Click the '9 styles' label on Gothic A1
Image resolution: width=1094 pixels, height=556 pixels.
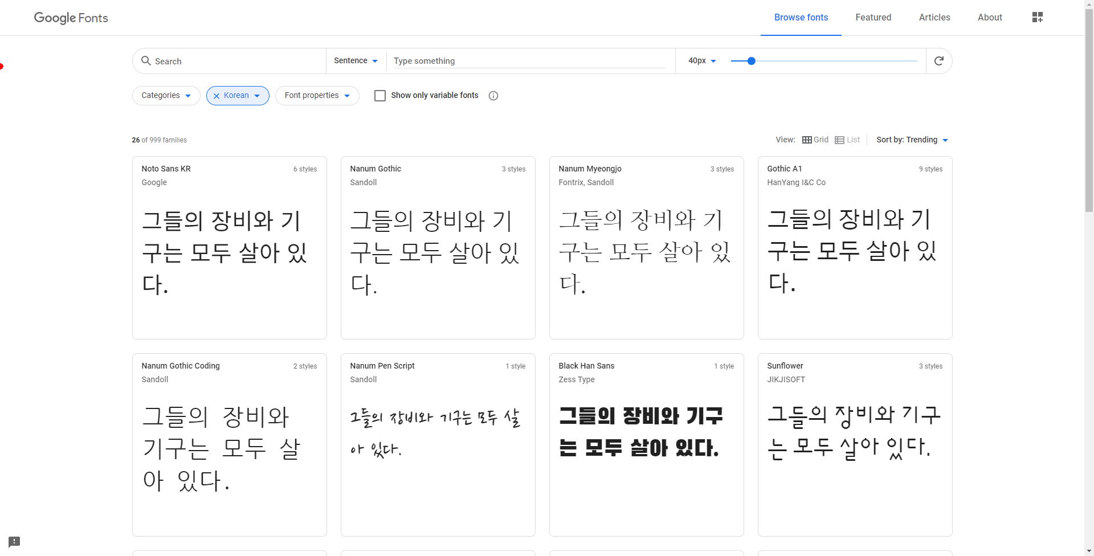point(930,169)
